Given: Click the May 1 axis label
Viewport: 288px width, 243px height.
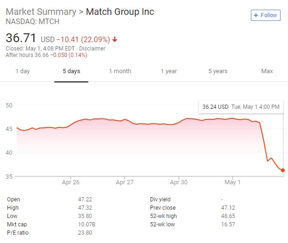Looking at the screenshot, I should [233, 182].
